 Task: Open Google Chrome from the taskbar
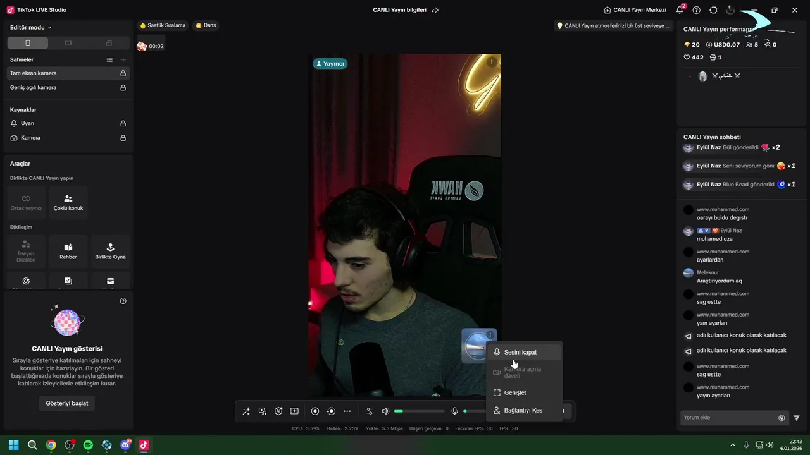pos(51,445)
